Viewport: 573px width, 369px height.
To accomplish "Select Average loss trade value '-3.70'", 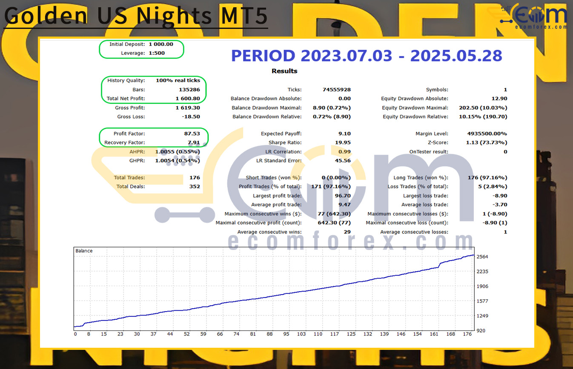I will click(x=499, y=204).
